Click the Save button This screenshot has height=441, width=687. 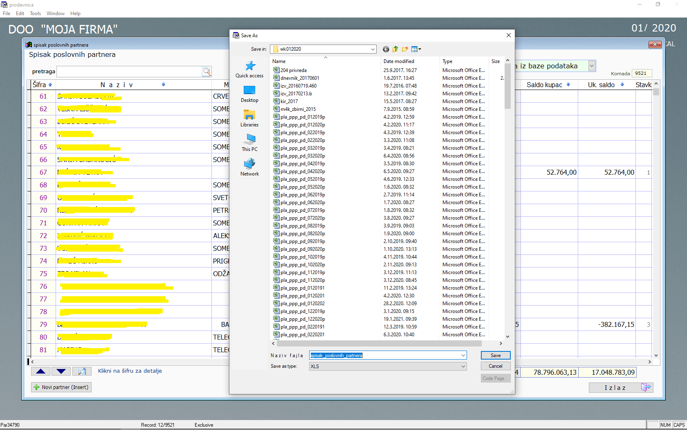[496, 355]
